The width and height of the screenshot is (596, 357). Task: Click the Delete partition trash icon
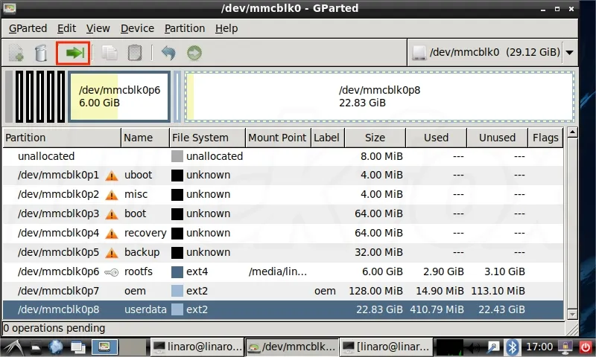[x=41, y=53]
